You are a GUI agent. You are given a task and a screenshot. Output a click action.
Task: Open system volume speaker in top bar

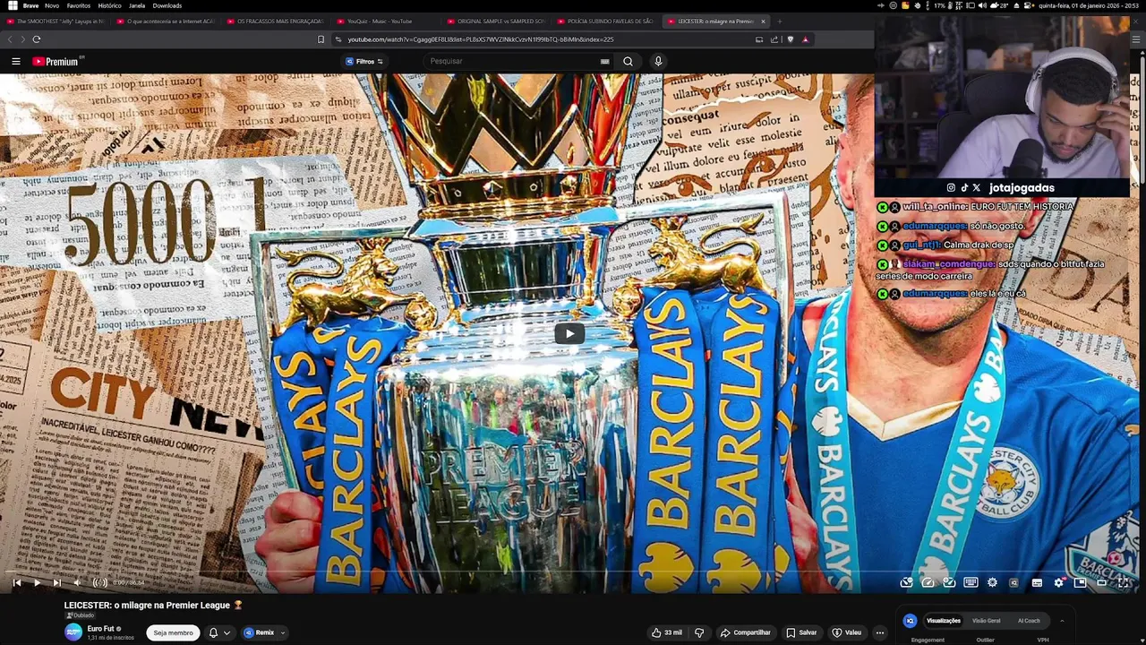click(982, 5)
